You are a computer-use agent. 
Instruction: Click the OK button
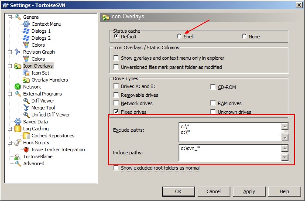click(178, 191)
